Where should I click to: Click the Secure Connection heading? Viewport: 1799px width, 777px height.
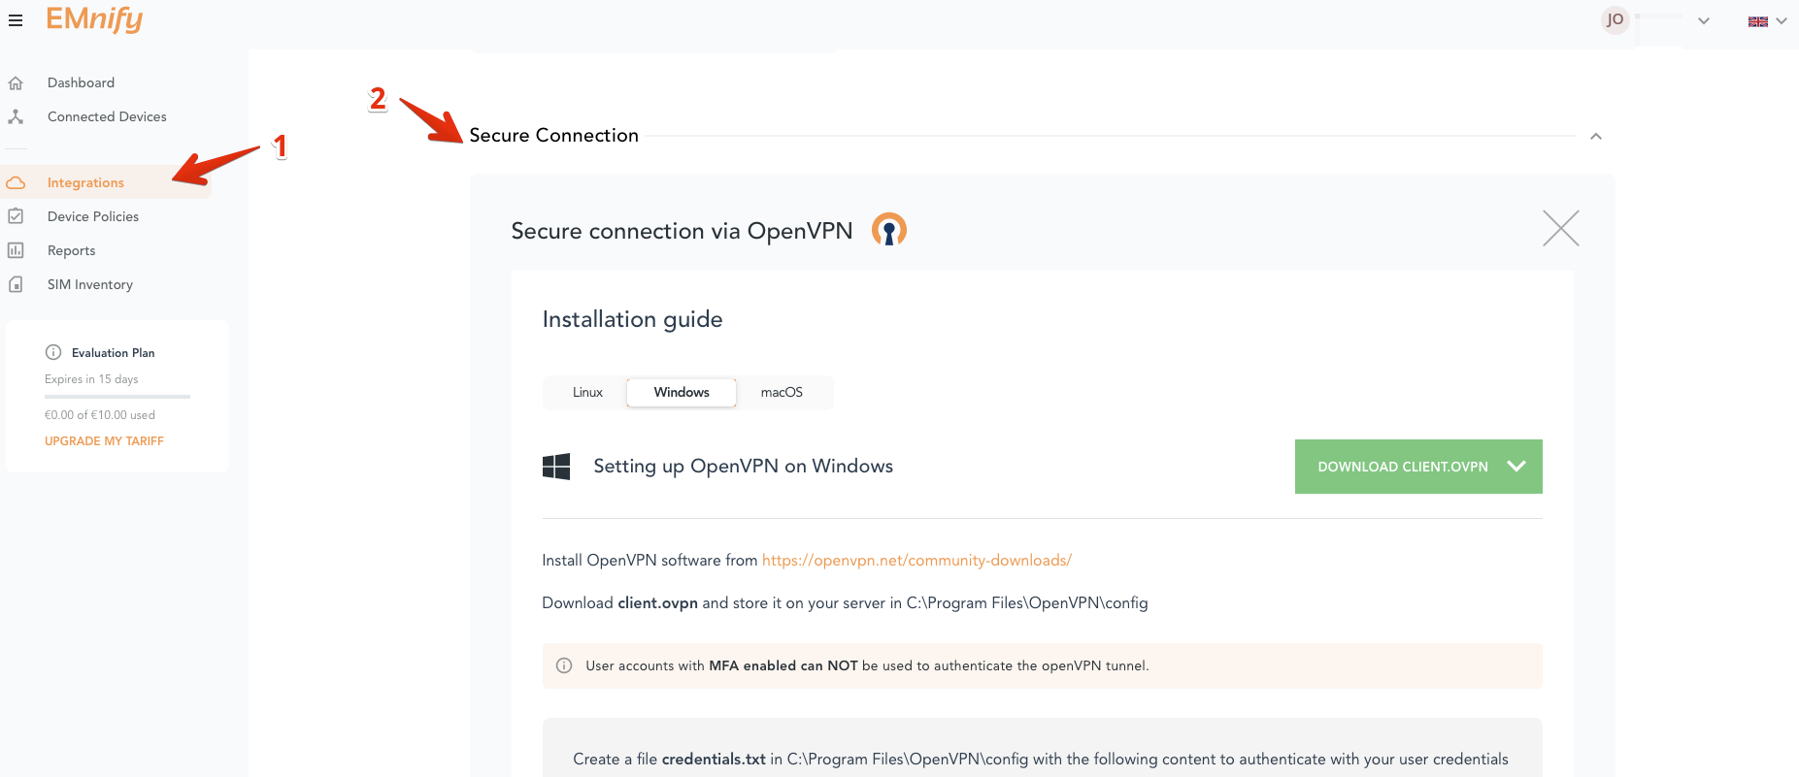click(x=553, y=136)
